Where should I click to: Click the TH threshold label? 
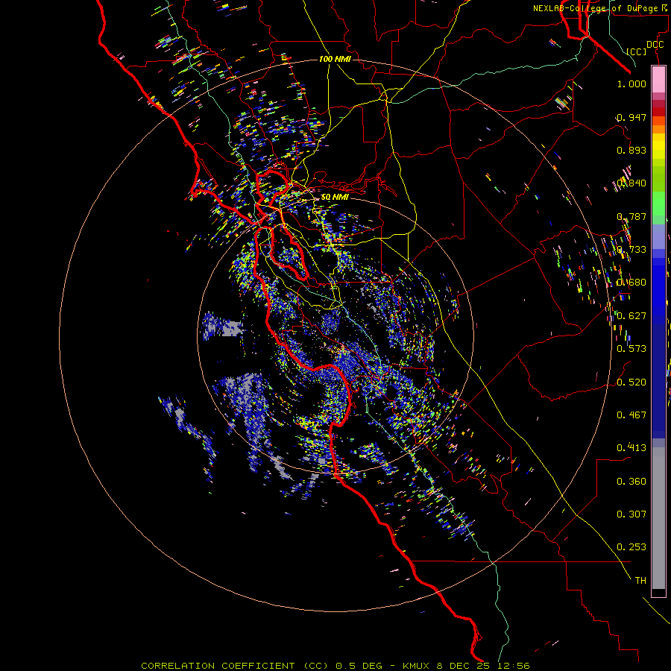click(x=640, y=581)
